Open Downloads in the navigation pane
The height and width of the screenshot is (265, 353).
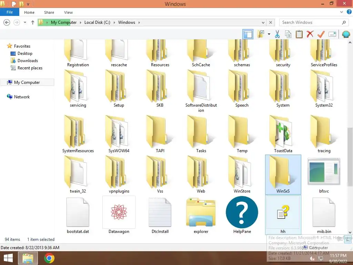pos(24,61)
